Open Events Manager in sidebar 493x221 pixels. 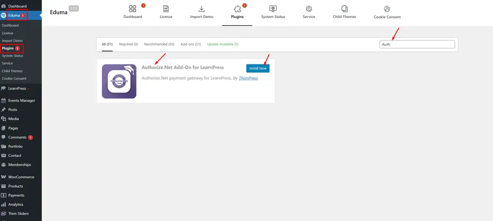[21, 101]
